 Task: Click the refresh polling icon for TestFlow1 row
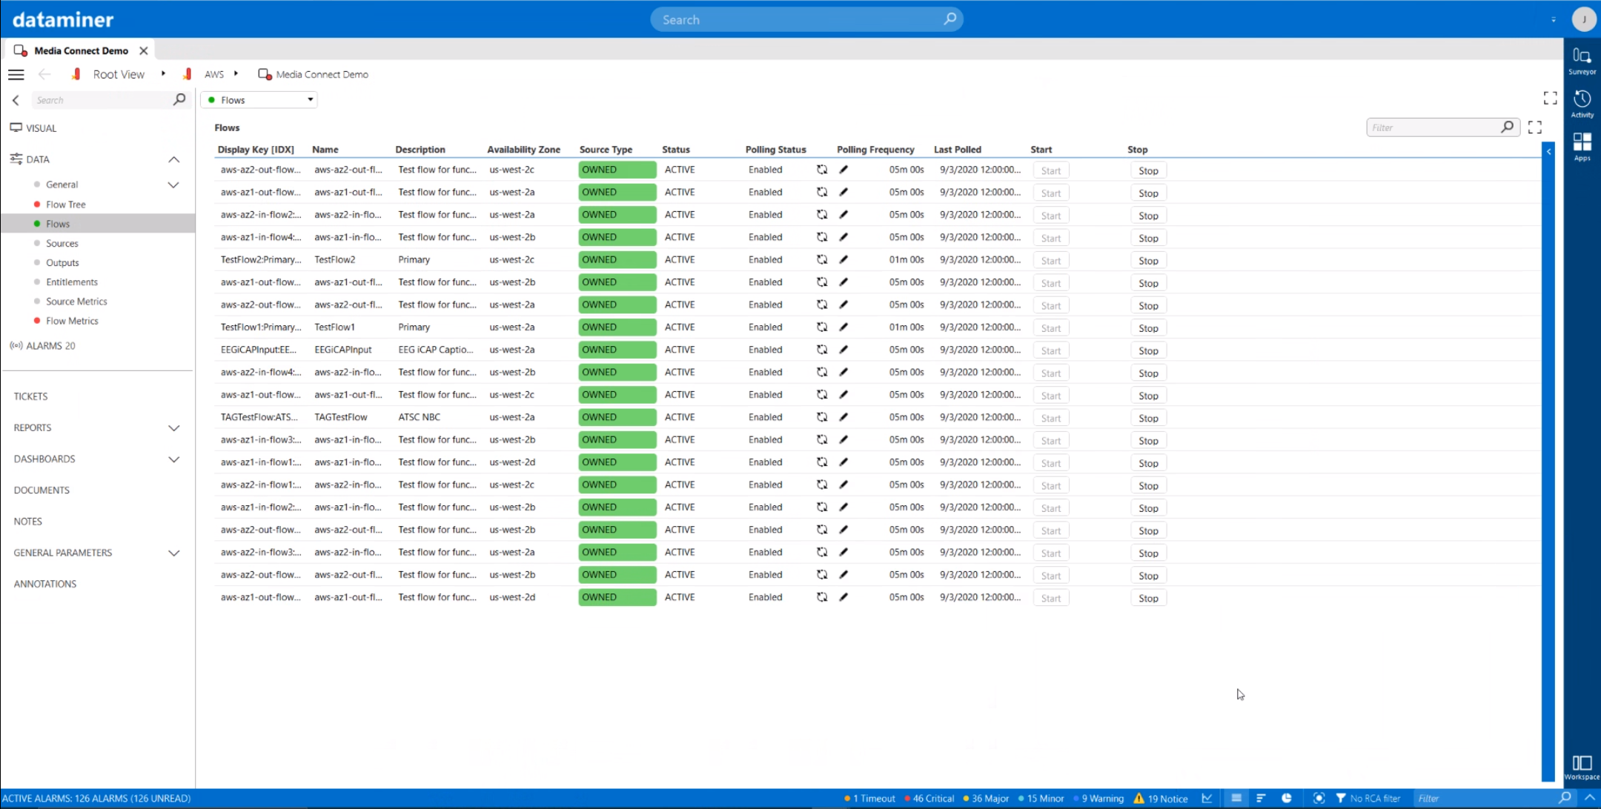click(x=822, y=327)
